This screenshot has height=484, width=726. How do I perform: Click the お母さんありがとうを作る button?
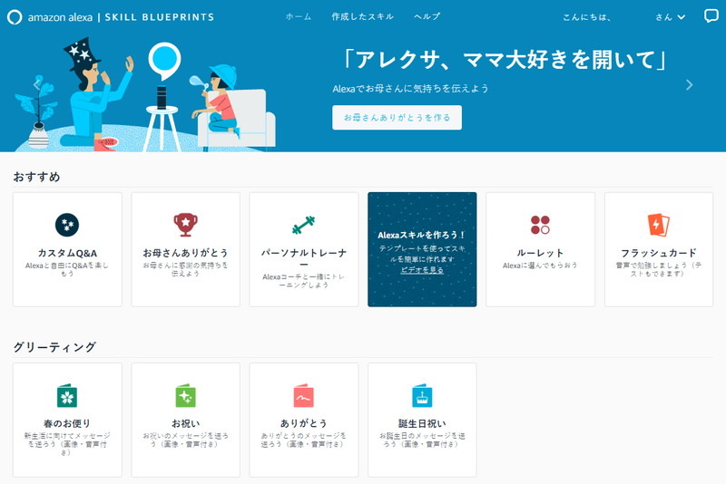coord(397,118)
